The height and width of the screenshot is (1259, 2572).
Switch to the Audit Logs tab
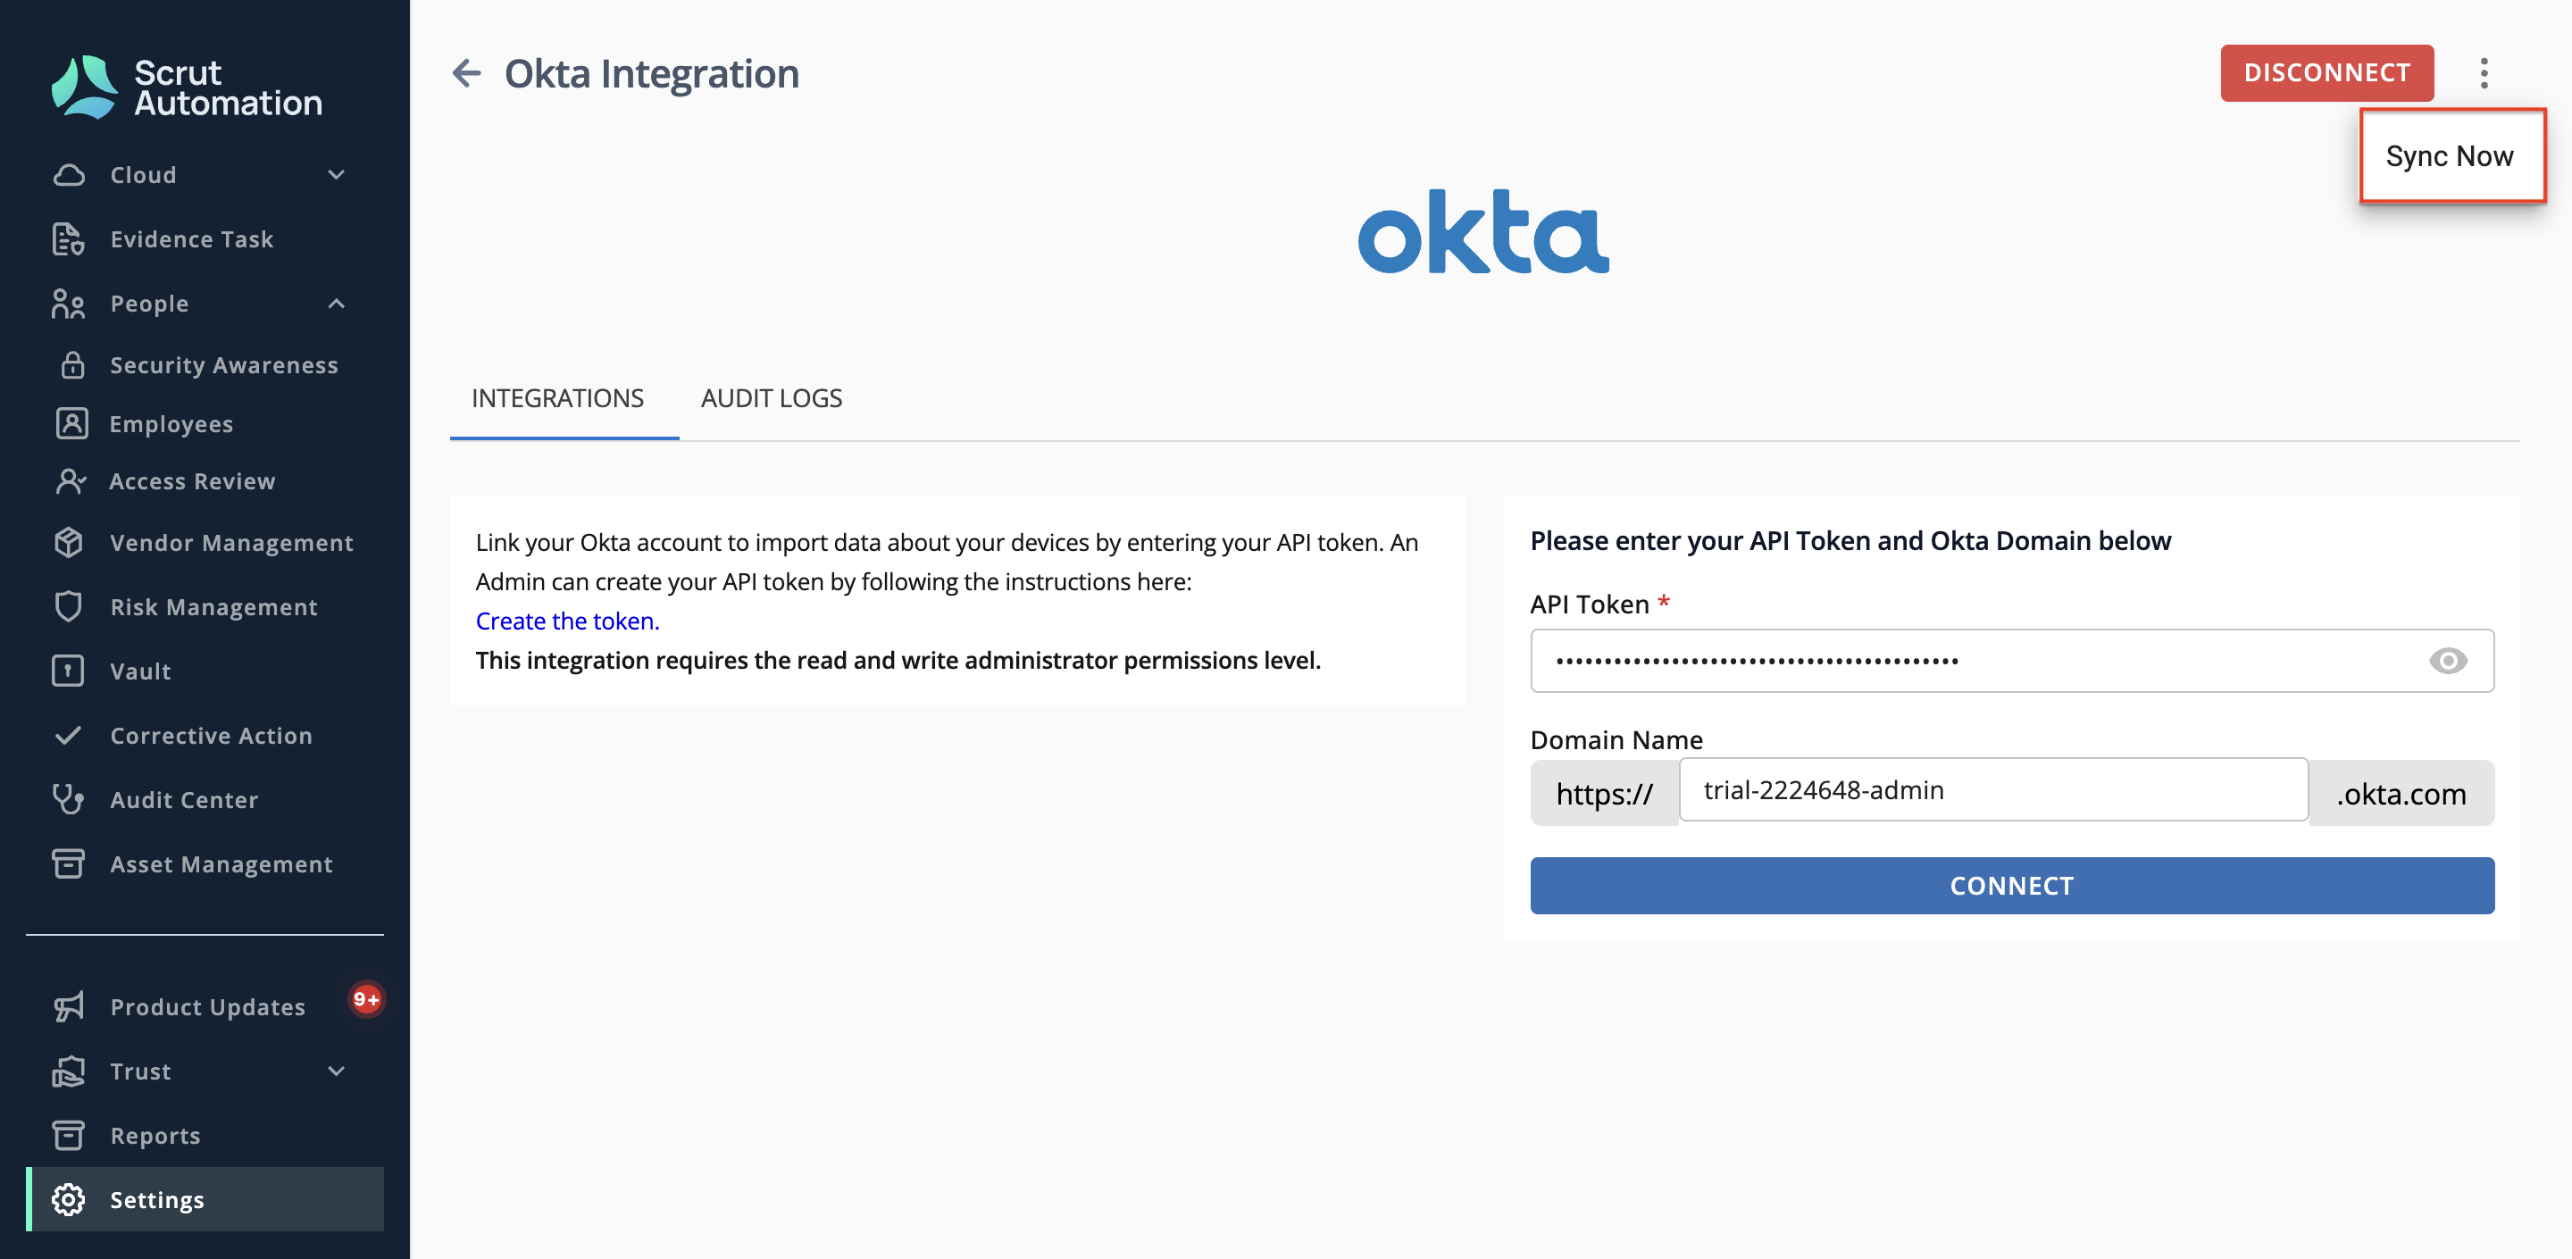tap(772, 398)
